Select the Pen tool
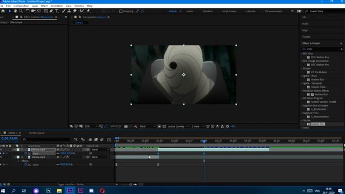This screenshot has height=194, width=345. point(51,11)
